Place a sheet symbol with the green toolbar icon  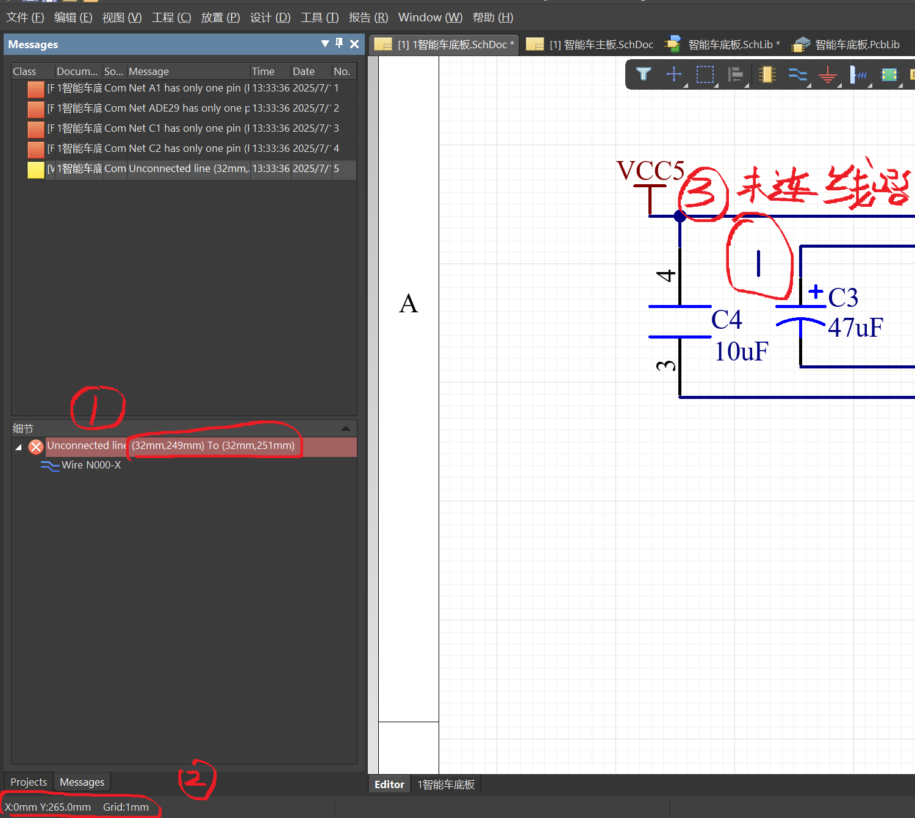coord(889,74)
